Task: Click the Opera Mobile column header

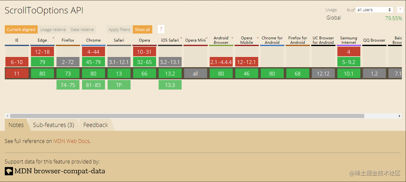Action: 246,40
